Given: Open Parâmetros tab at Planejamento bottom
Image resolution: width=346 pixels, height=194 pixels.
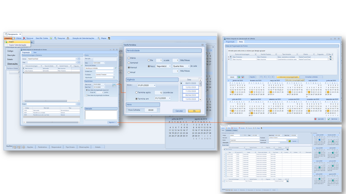Looking at the screenshot, I should (x=42, y=147).
